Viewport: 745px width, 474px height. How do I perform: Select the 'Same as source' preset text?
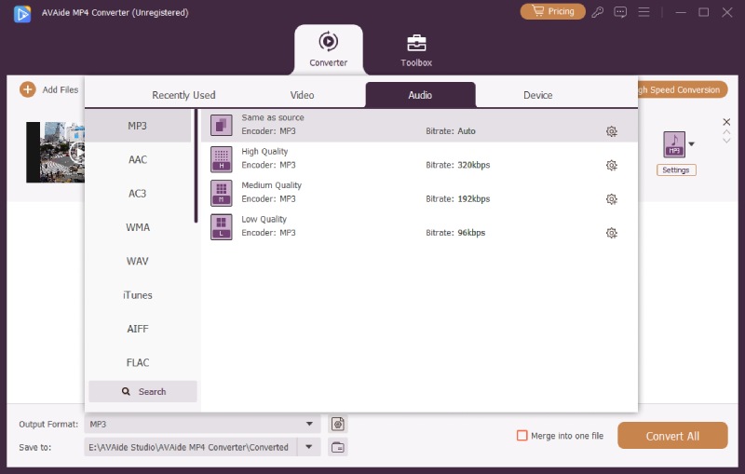(273, 117)
